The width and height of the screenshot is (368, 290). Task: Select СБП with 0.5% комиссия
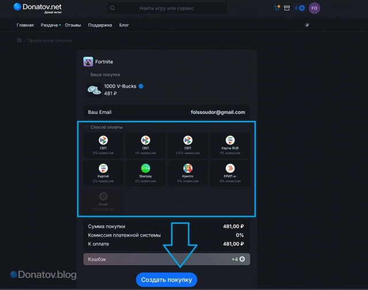(187, 145)
